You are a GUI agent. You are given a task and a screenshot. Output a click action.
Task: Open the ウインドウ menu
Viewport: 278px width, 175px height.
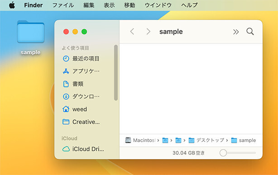(158, 5)
